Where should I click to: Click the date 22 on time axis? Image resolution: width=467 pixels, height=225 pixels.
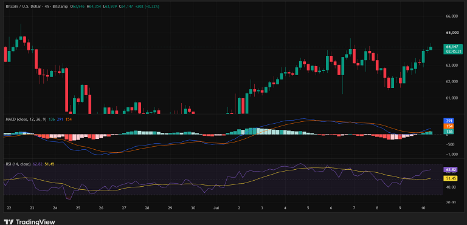click(9, 208)
